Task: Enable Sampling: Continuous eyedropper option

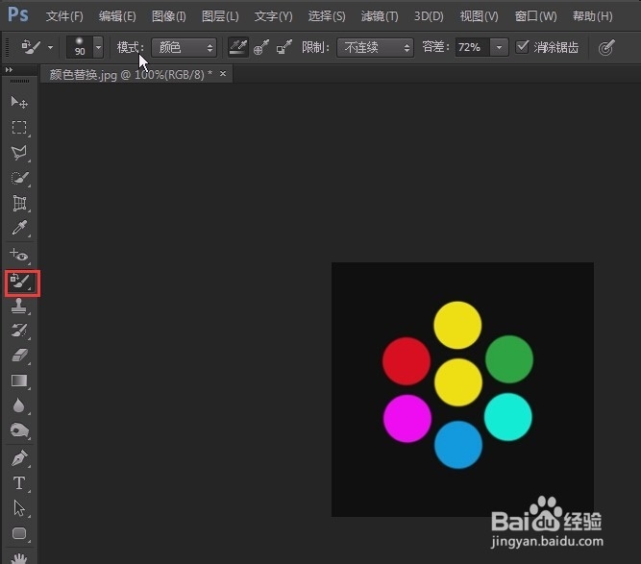Action: (238, 47)
